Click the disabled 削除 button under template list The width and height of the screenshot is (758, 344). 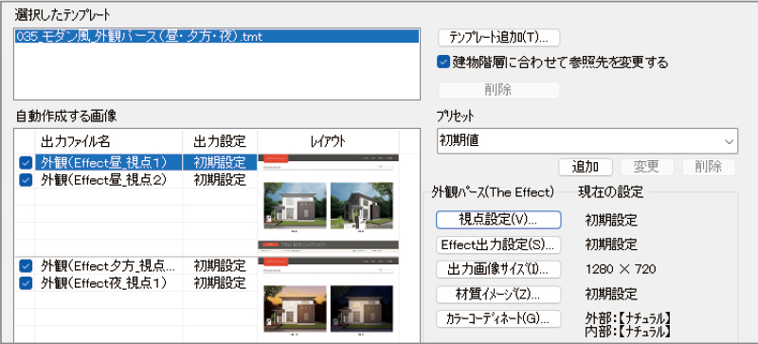(498, 90)
